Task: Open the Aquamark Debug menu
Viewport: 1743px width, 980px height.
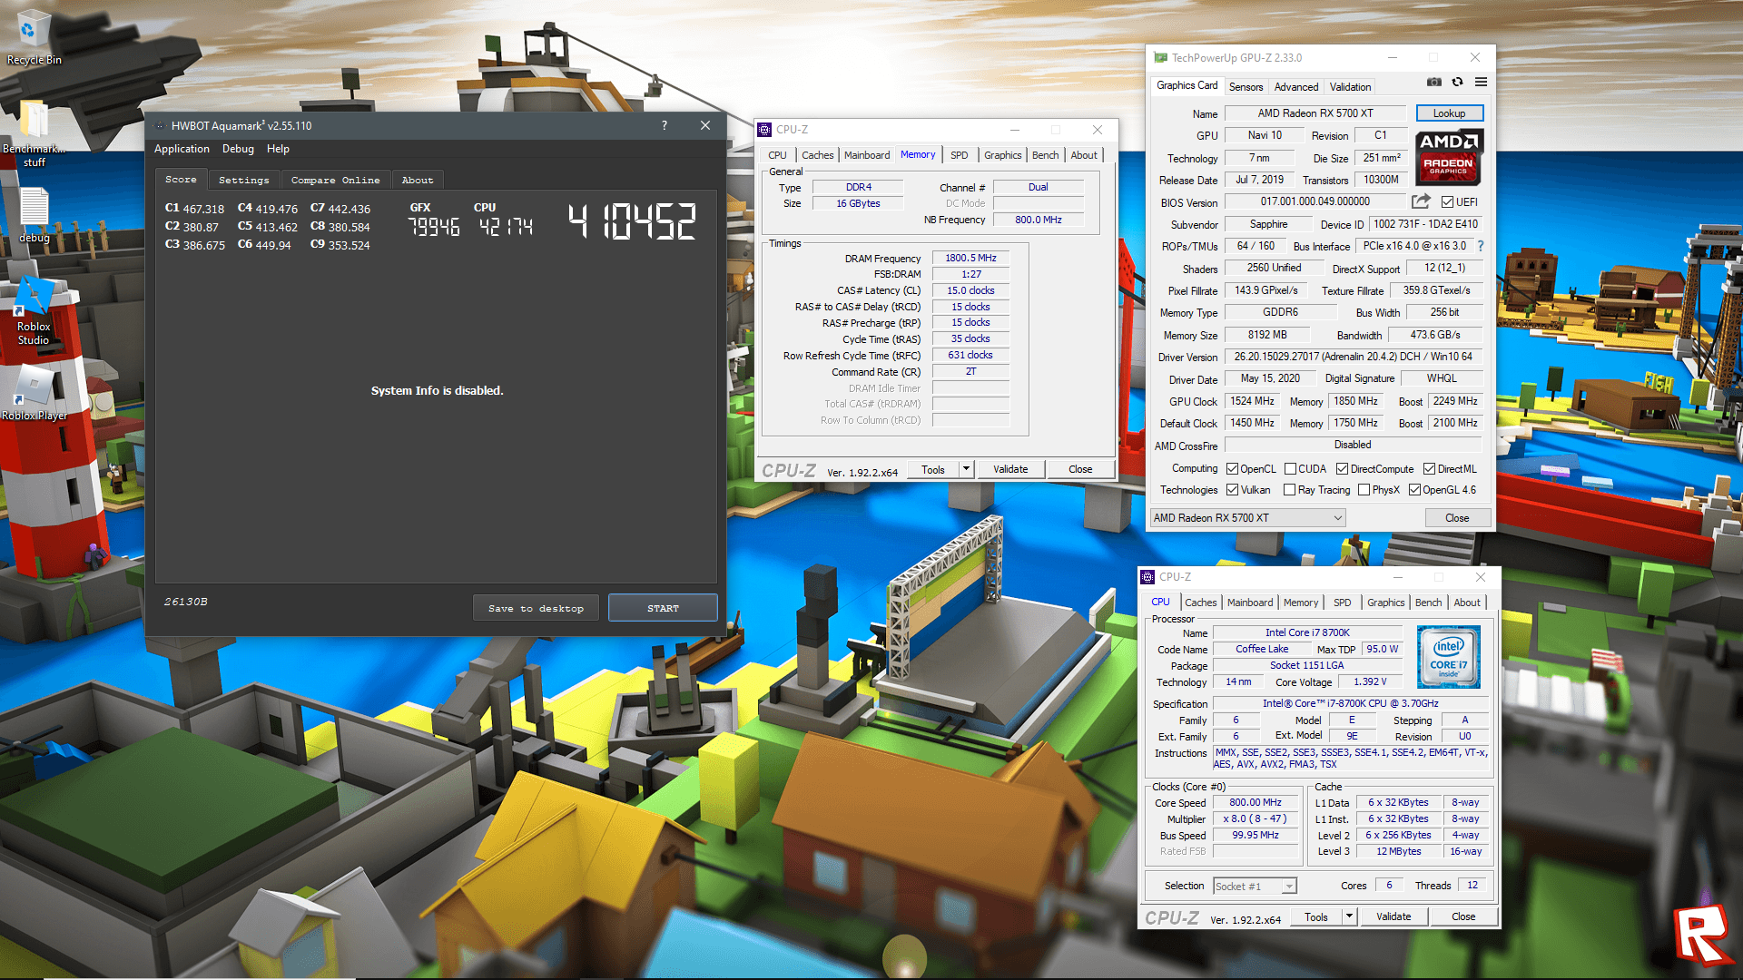Action: [238, 149]
